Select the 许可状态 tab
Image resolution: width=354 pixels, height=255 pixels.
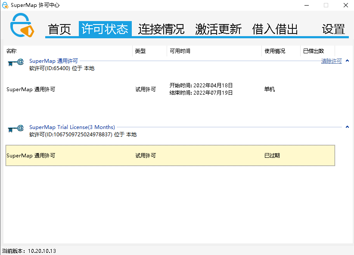(x=105, y=29)
